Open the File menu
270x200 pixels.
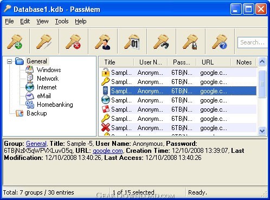click(9, 21)
